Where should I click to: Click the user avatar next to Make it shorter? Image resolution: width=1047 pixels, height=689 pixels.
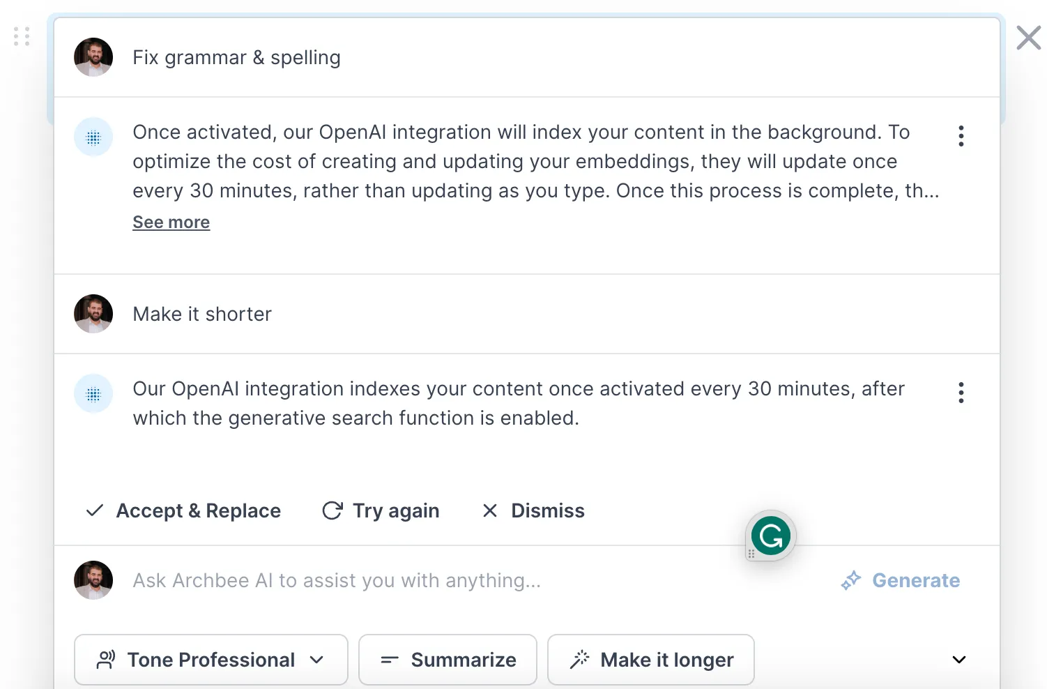coord(93,314)
